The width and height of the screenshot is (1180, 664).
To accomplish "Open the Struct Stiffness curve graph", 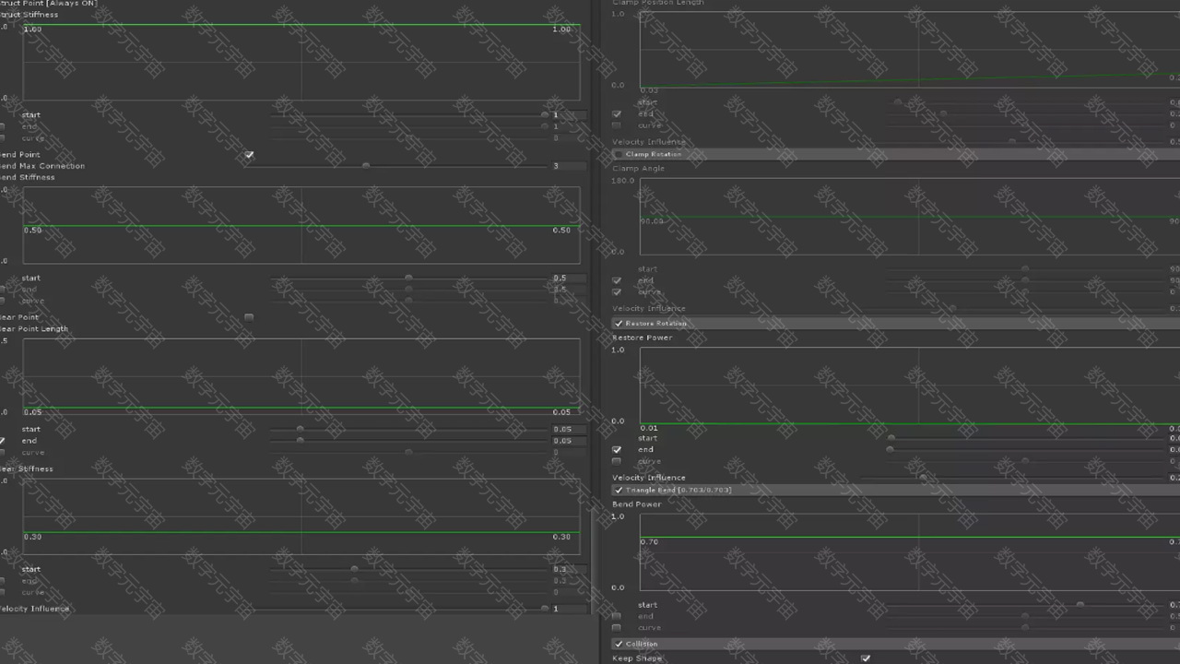I will click(301, 62).
